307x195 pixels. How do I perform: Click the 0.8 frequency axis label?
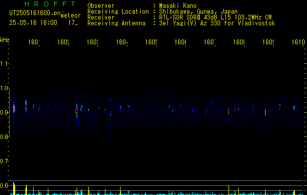click(x=4, y=136)
